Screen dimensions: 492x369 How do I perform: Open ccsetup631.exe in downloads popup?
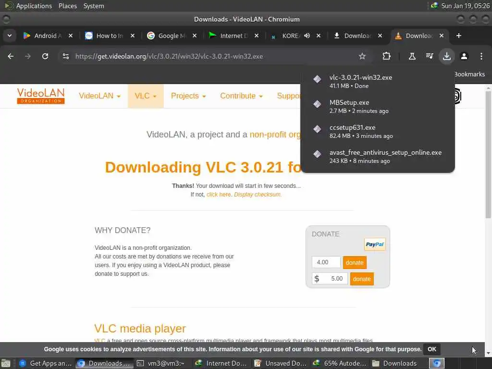click(x=378, y=132)
